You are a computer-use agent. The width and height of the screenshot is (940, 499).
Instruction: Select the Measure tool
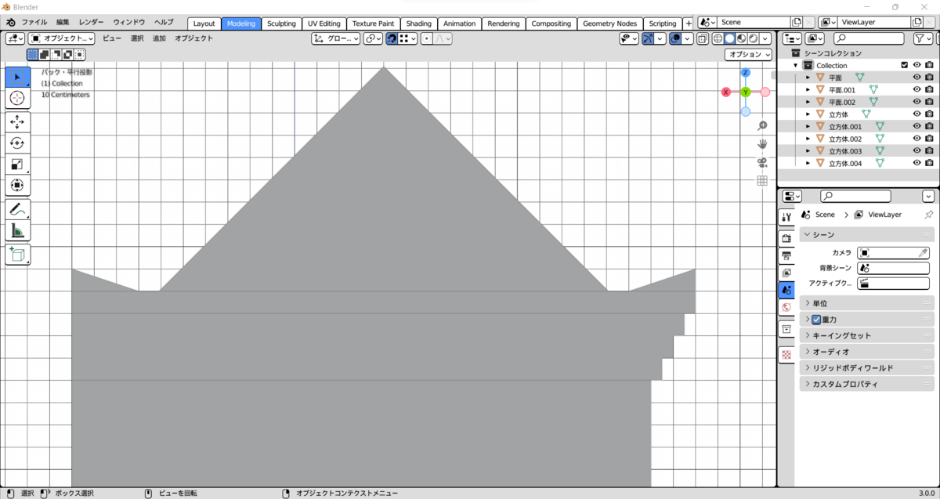pyautogui.click(x=18, y=230)
